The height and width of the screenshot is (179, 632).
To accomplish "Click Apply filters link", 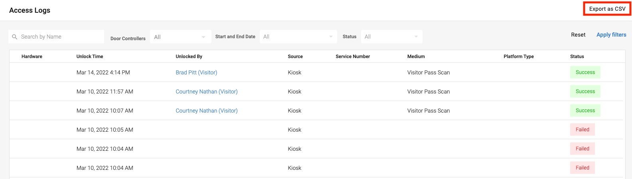I will tap(611, 35).
